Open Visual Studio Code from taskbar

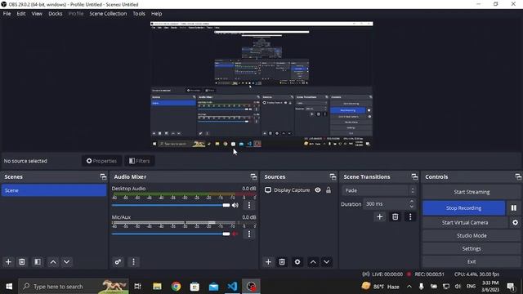(x=232, y=287)
